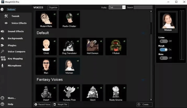Open Voice Effects lips icon
187x108 pixels.
tap(6, 23)
